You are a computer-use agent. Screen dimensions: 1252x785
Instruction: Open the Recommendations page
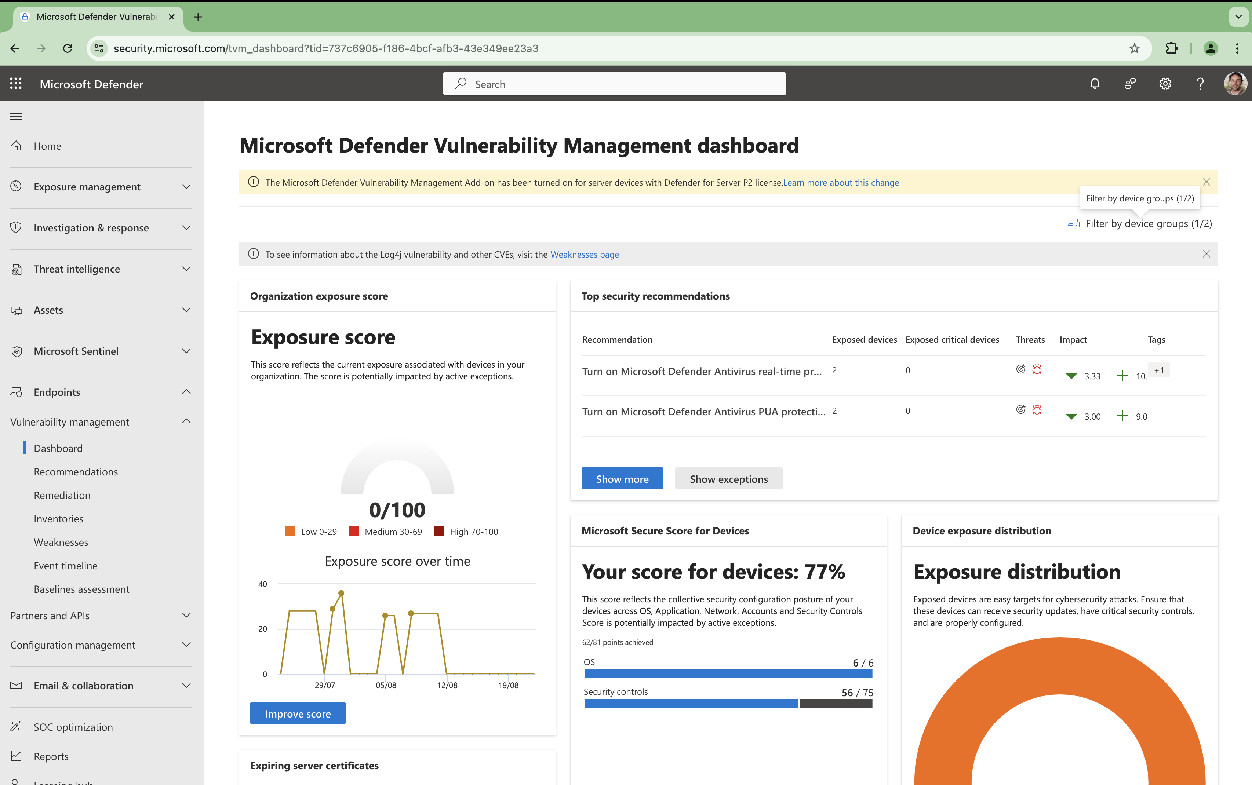click(76, 471)
